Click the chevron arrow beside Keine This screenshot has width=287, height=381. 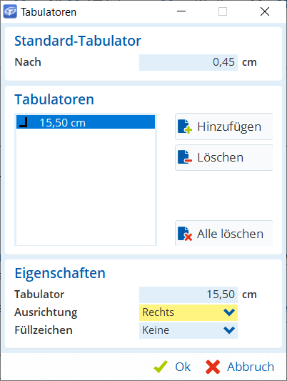[229, 330]
